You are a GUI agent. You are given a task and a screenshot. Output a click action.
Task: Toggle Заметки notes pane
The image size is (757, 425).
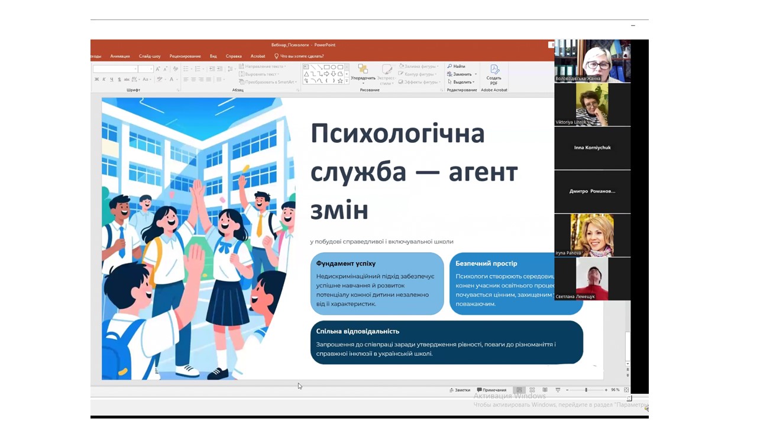[x=460, y=390]
